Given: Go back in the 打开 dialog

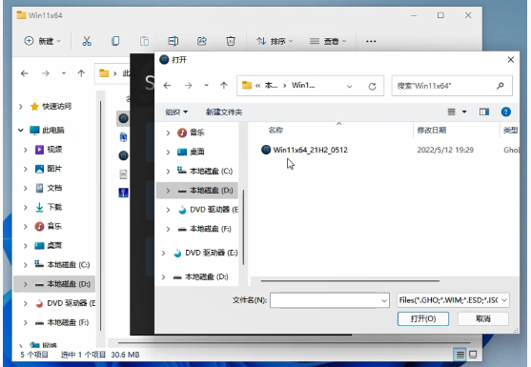Looking at the screenshot, I should (x=167, y=86).
